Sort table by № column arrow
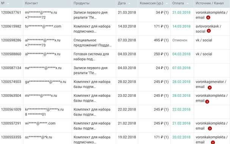The height and width of the screenshot is (144, 230). [x=8, y=3]
